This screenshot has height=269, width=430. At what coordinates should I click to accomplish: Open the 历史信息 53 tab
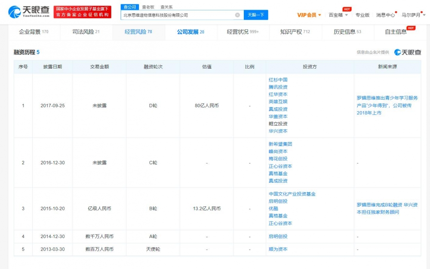point(347,32)
